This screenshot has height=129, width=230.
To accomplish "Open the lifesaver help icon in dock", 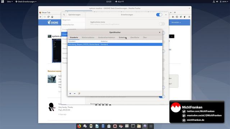I will pos(115,126).
